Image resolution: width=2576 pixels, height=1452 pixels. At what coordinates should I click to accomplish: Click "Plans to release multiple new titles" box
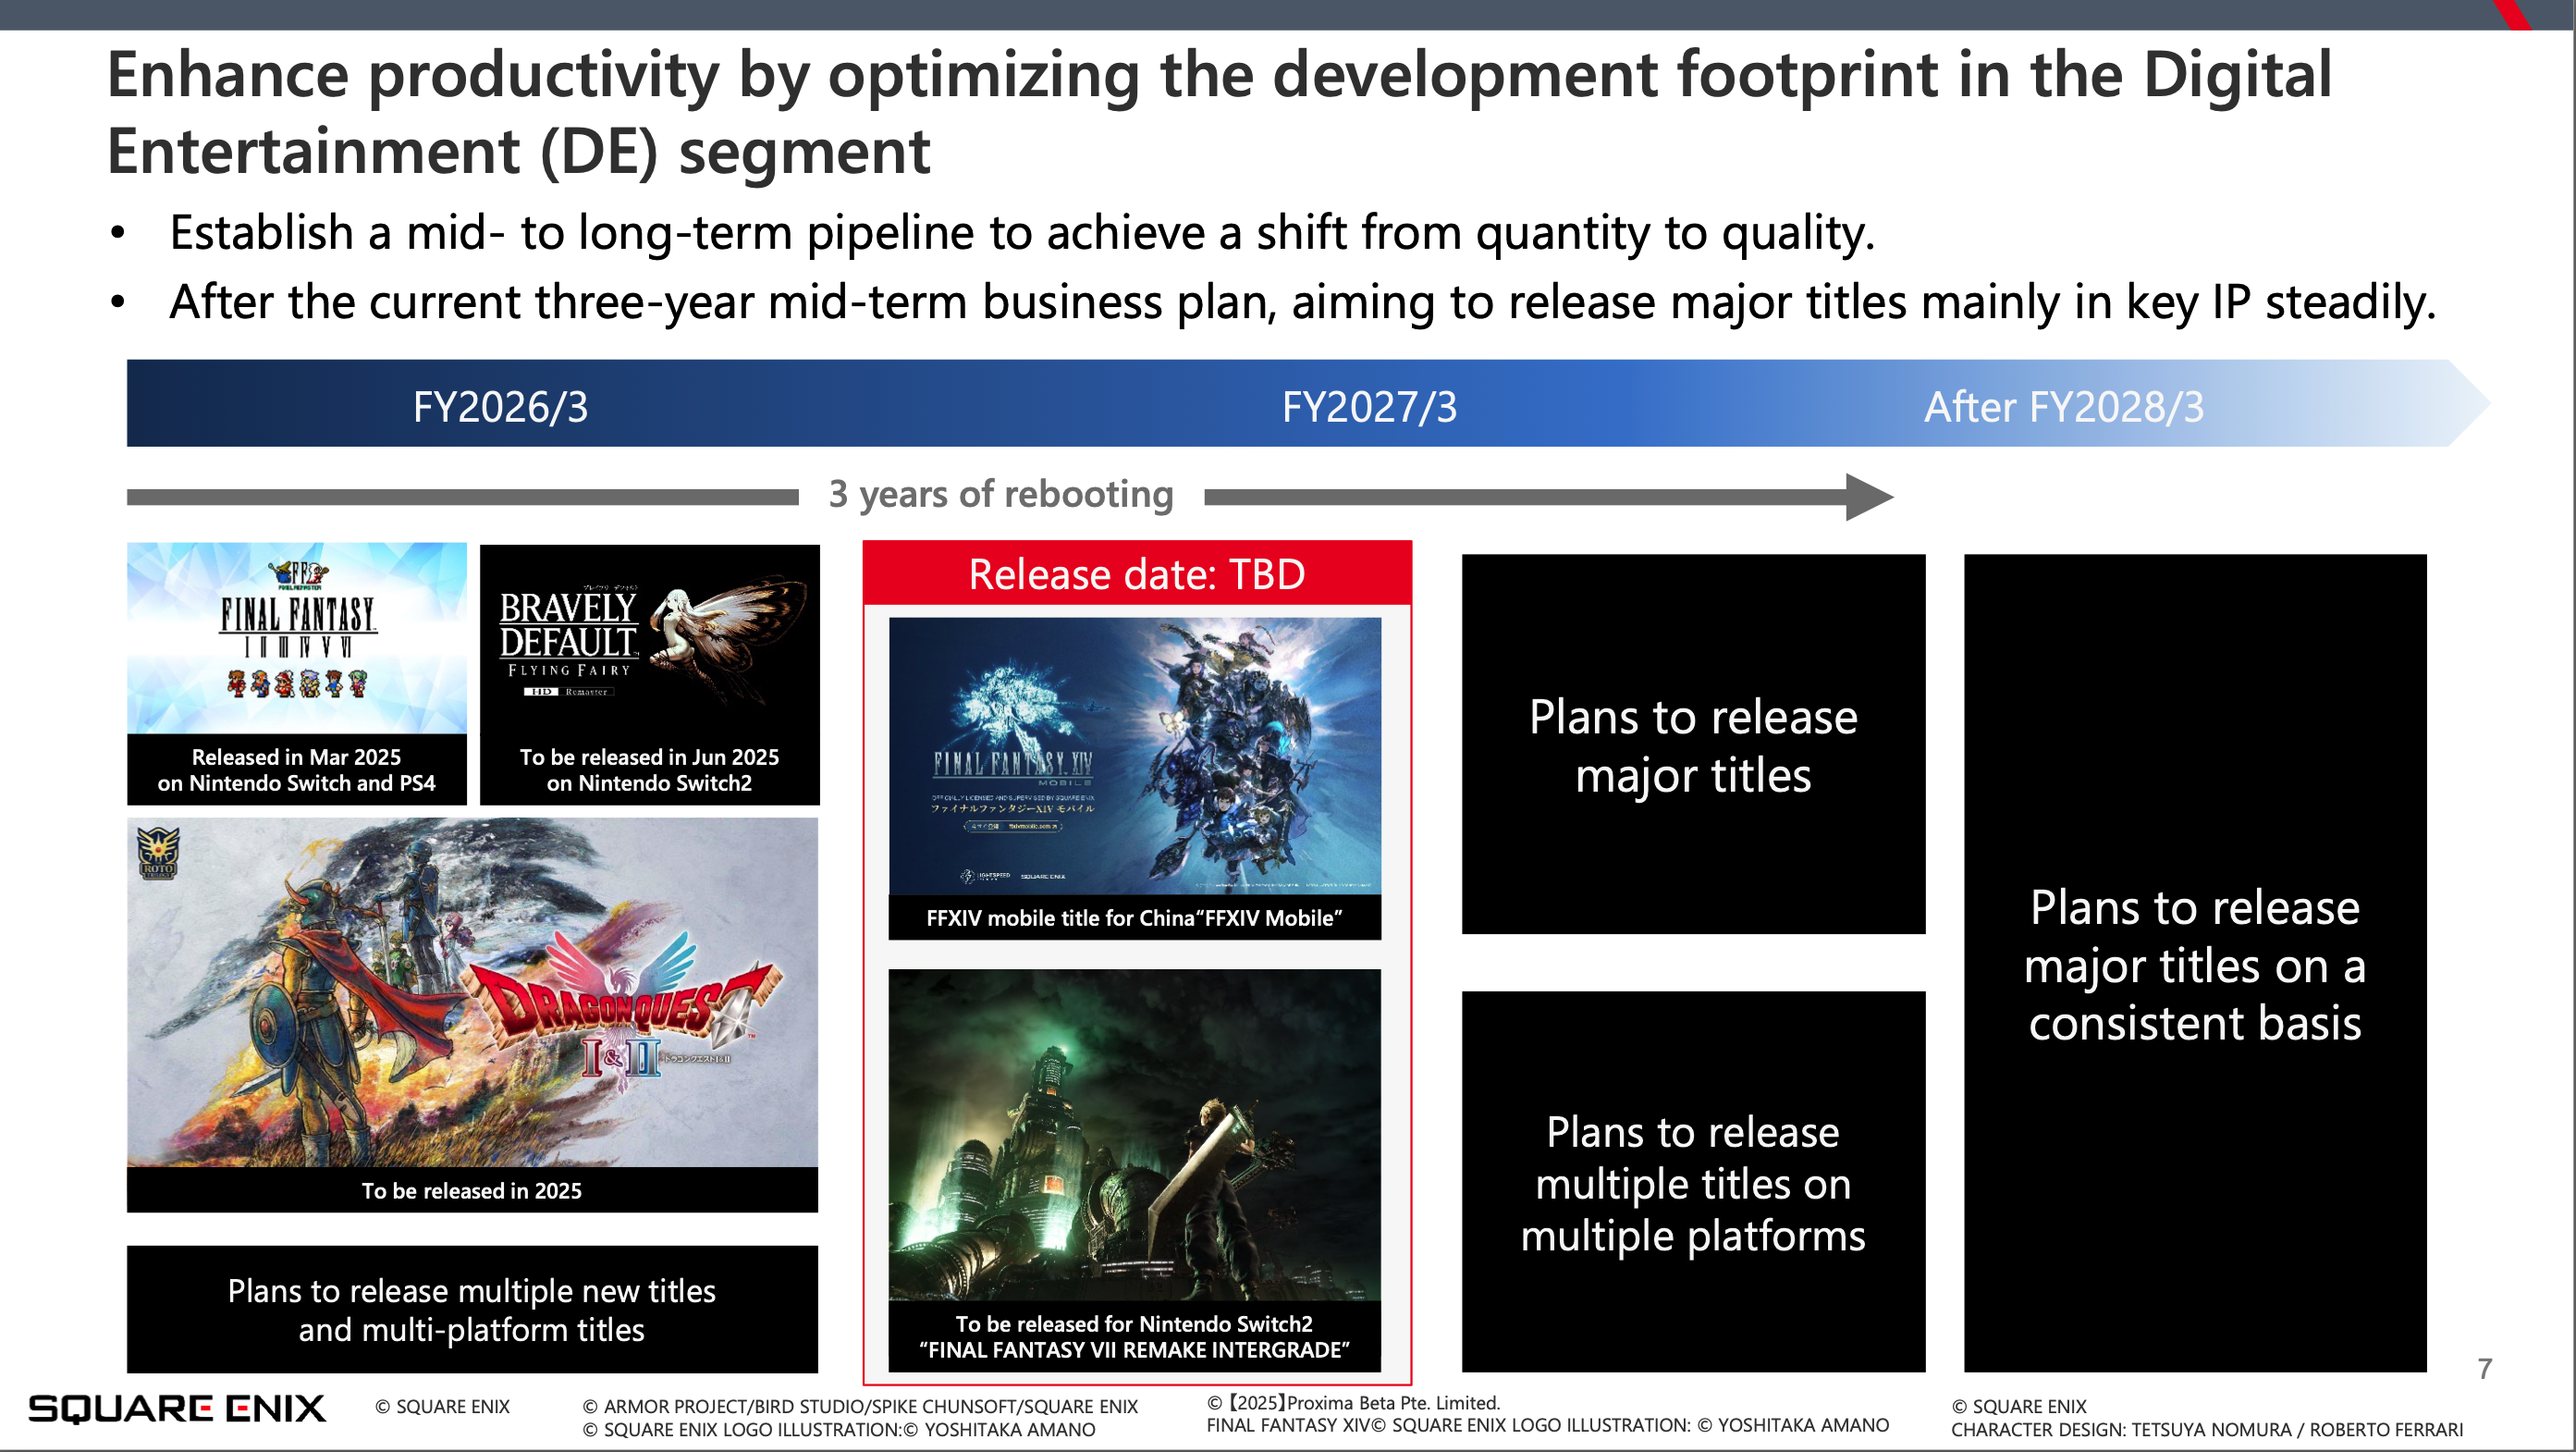(x=472, y=1309)
